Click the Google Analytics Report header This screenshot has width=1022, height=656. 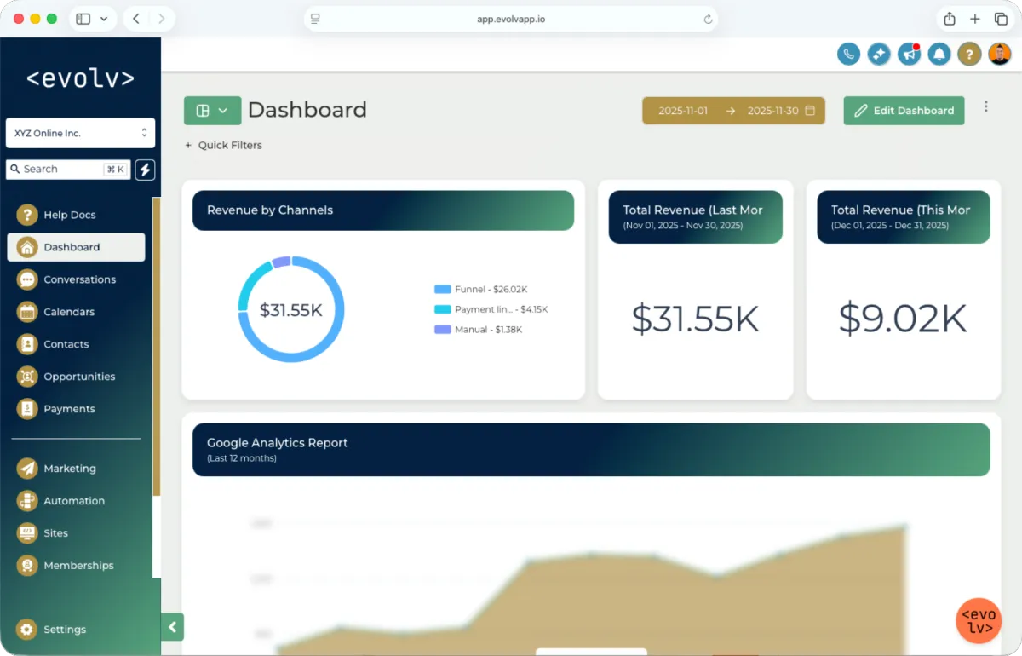[591, 450]
